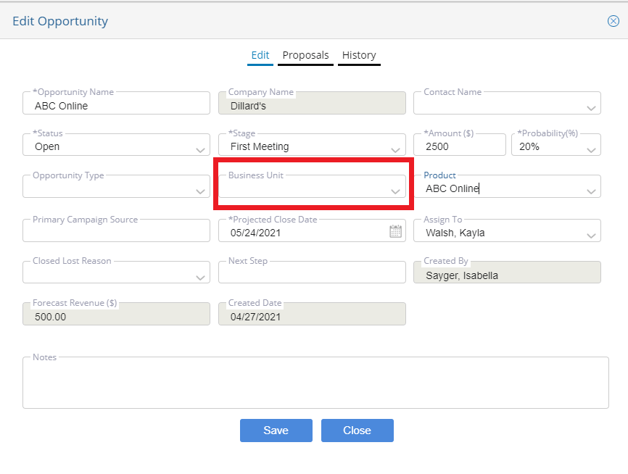Expand the Product dropdown chevron
This screenshot has width=628, height=474.
591,192
